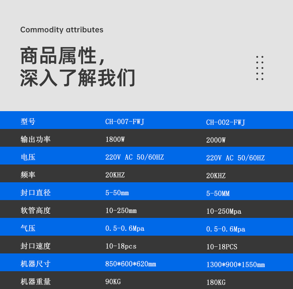Click the 型号 row label
293x289 pixels.
[x=28, y=122]
